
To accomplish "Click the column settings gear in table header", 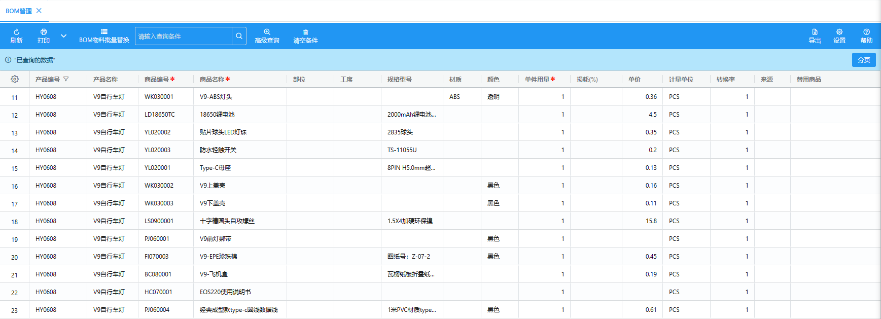I will click(15, 79).
